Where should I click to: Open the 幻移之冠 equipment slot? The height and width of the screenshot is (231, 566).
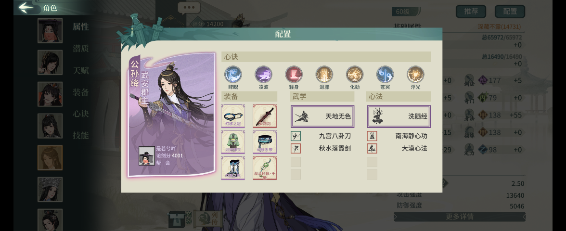[233, 116]
